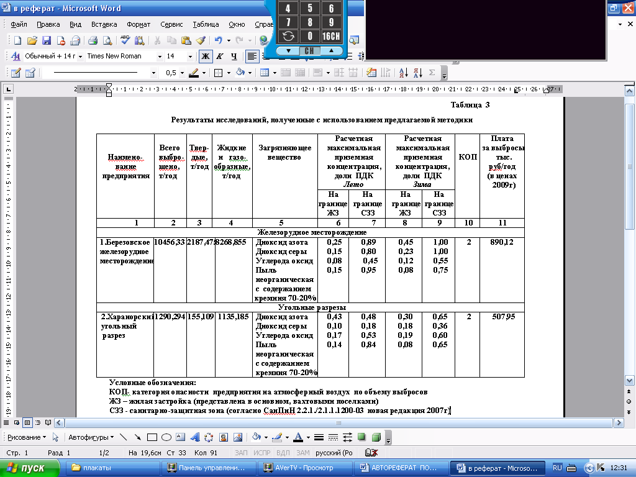Undo the last action
Image resolution: width=636 pixels, height=477 pixels.
tap(219, 40)
